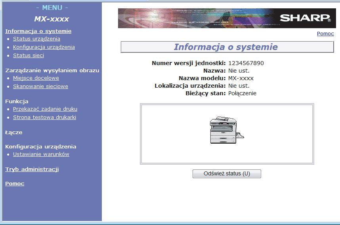Click the MX-xxxx title in the menu
The image size is (340, 225).
52,19
